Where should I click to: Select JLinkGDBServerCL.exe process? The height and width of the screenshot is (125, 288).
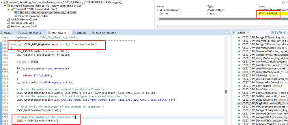click(22, 19)
